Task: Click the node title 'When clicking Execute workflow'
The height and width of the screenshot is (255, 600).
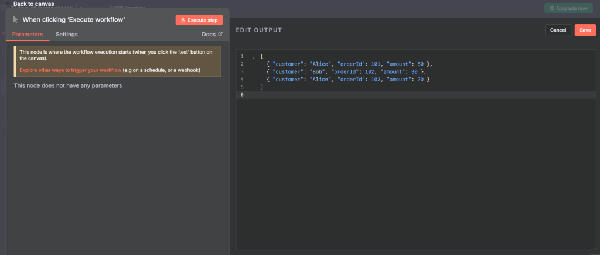Action: tap(74, 19)
